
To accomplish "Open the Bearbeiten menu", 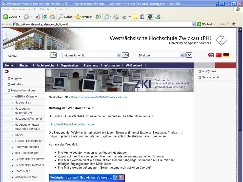I will [18, 9].
